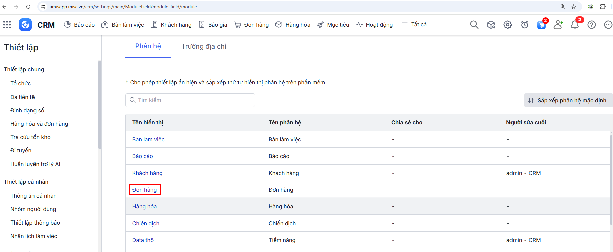Open the more options ellipsis icon

[608, 25]
